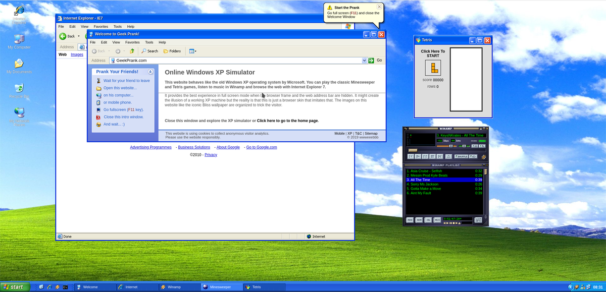This screenshot has height=292, width=606.
Task: Close the Start the Prank balloon tip
Action: tap(379, 7)
